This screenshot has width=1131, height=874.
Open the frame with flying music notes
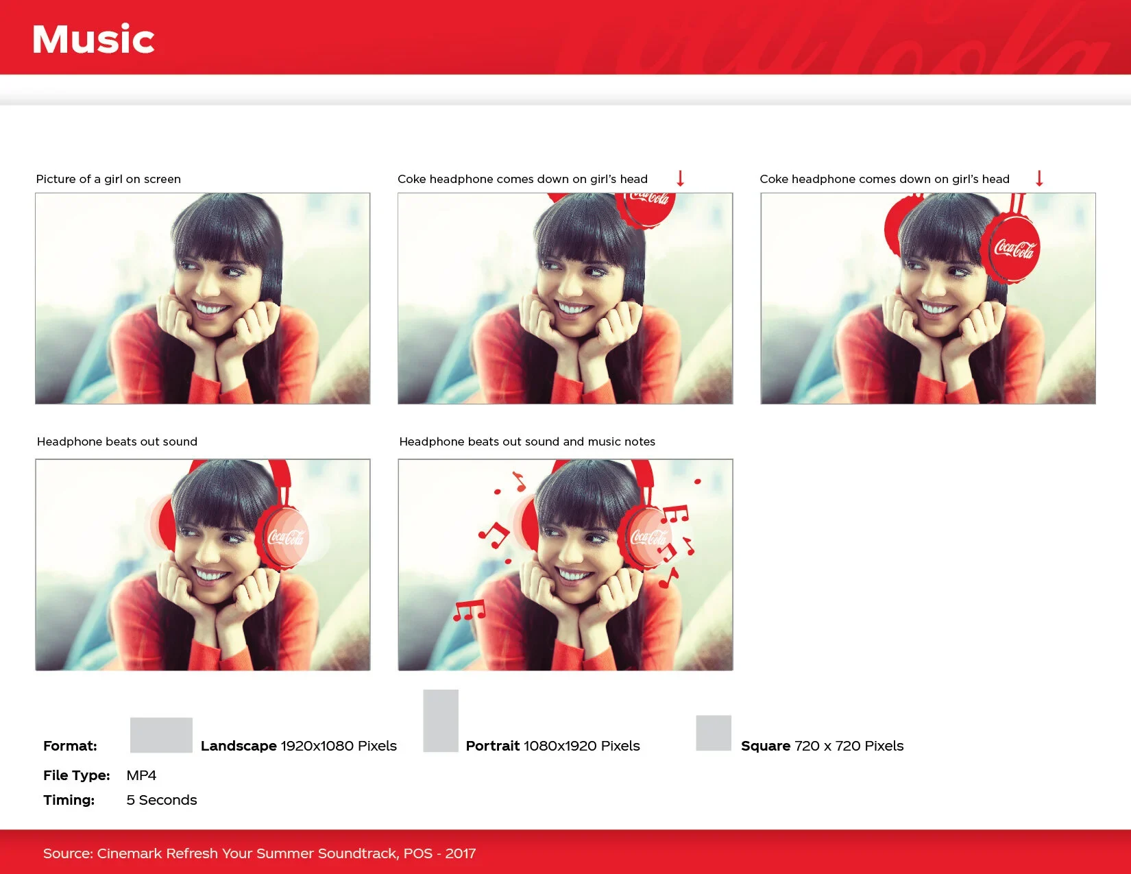(565, 565)
